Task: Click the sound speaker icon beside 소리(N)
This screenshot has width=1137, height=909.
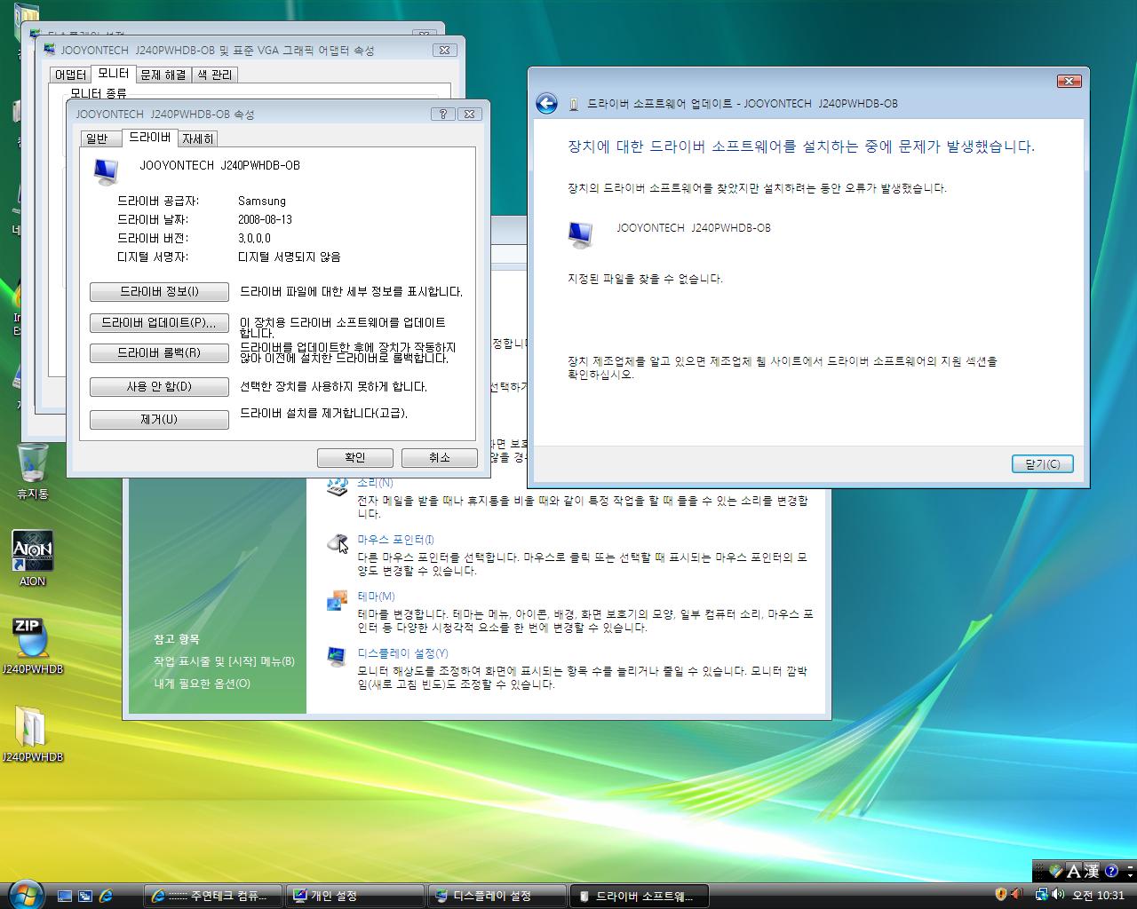Action: click(x=337, y=487)
